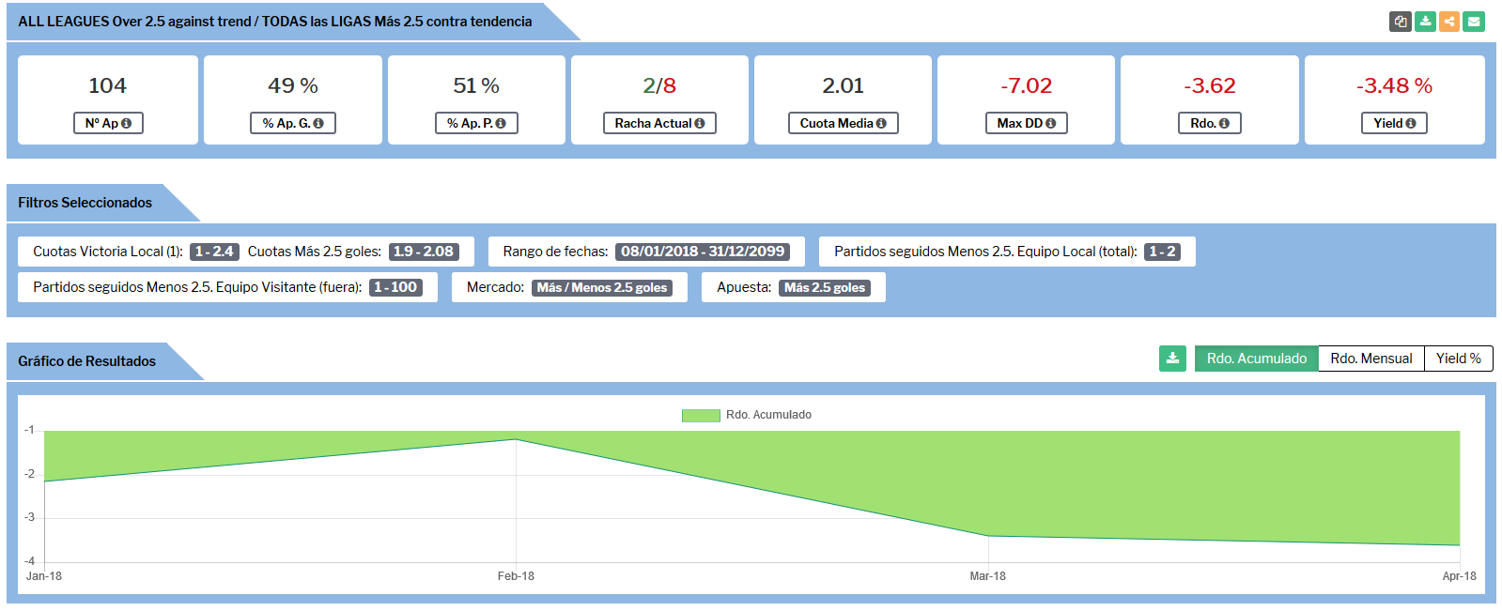Click the Más 2.5 goles bet badge

click(x=825, y=287)
